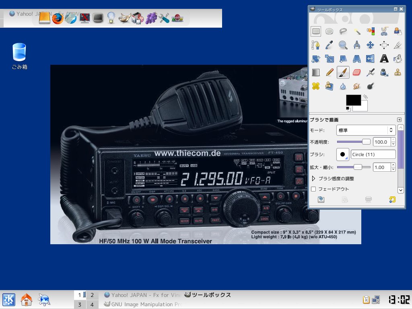The width and height of the screenshot is (412, 309).
Task: Select the Eraser tool
Action: (357, 72)
